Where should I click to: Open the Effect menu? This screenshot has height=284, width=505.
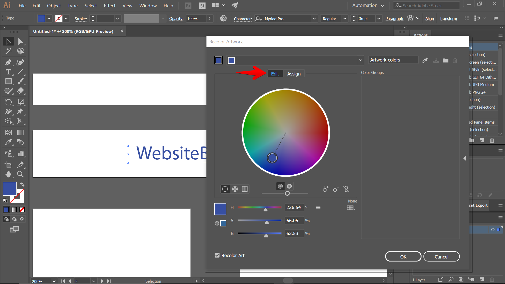[109, 6]
